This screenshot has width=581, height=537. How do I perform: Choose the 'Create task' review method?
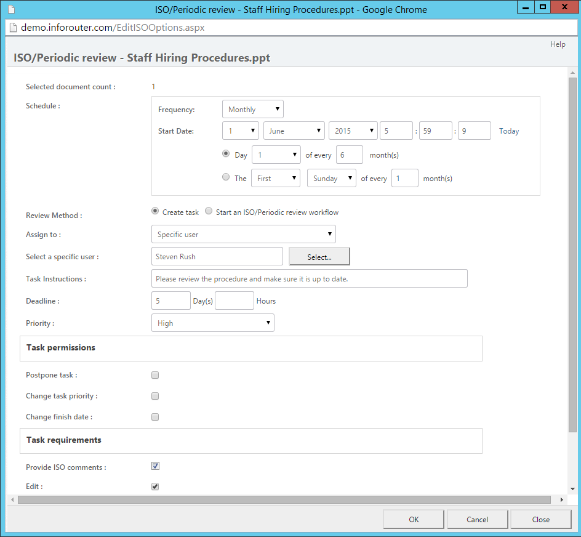tap(155, 211)
